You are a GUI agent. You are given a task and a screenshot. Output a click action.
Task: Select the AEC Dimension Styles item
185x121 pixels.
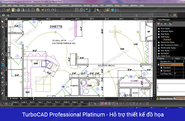(169, 45)
